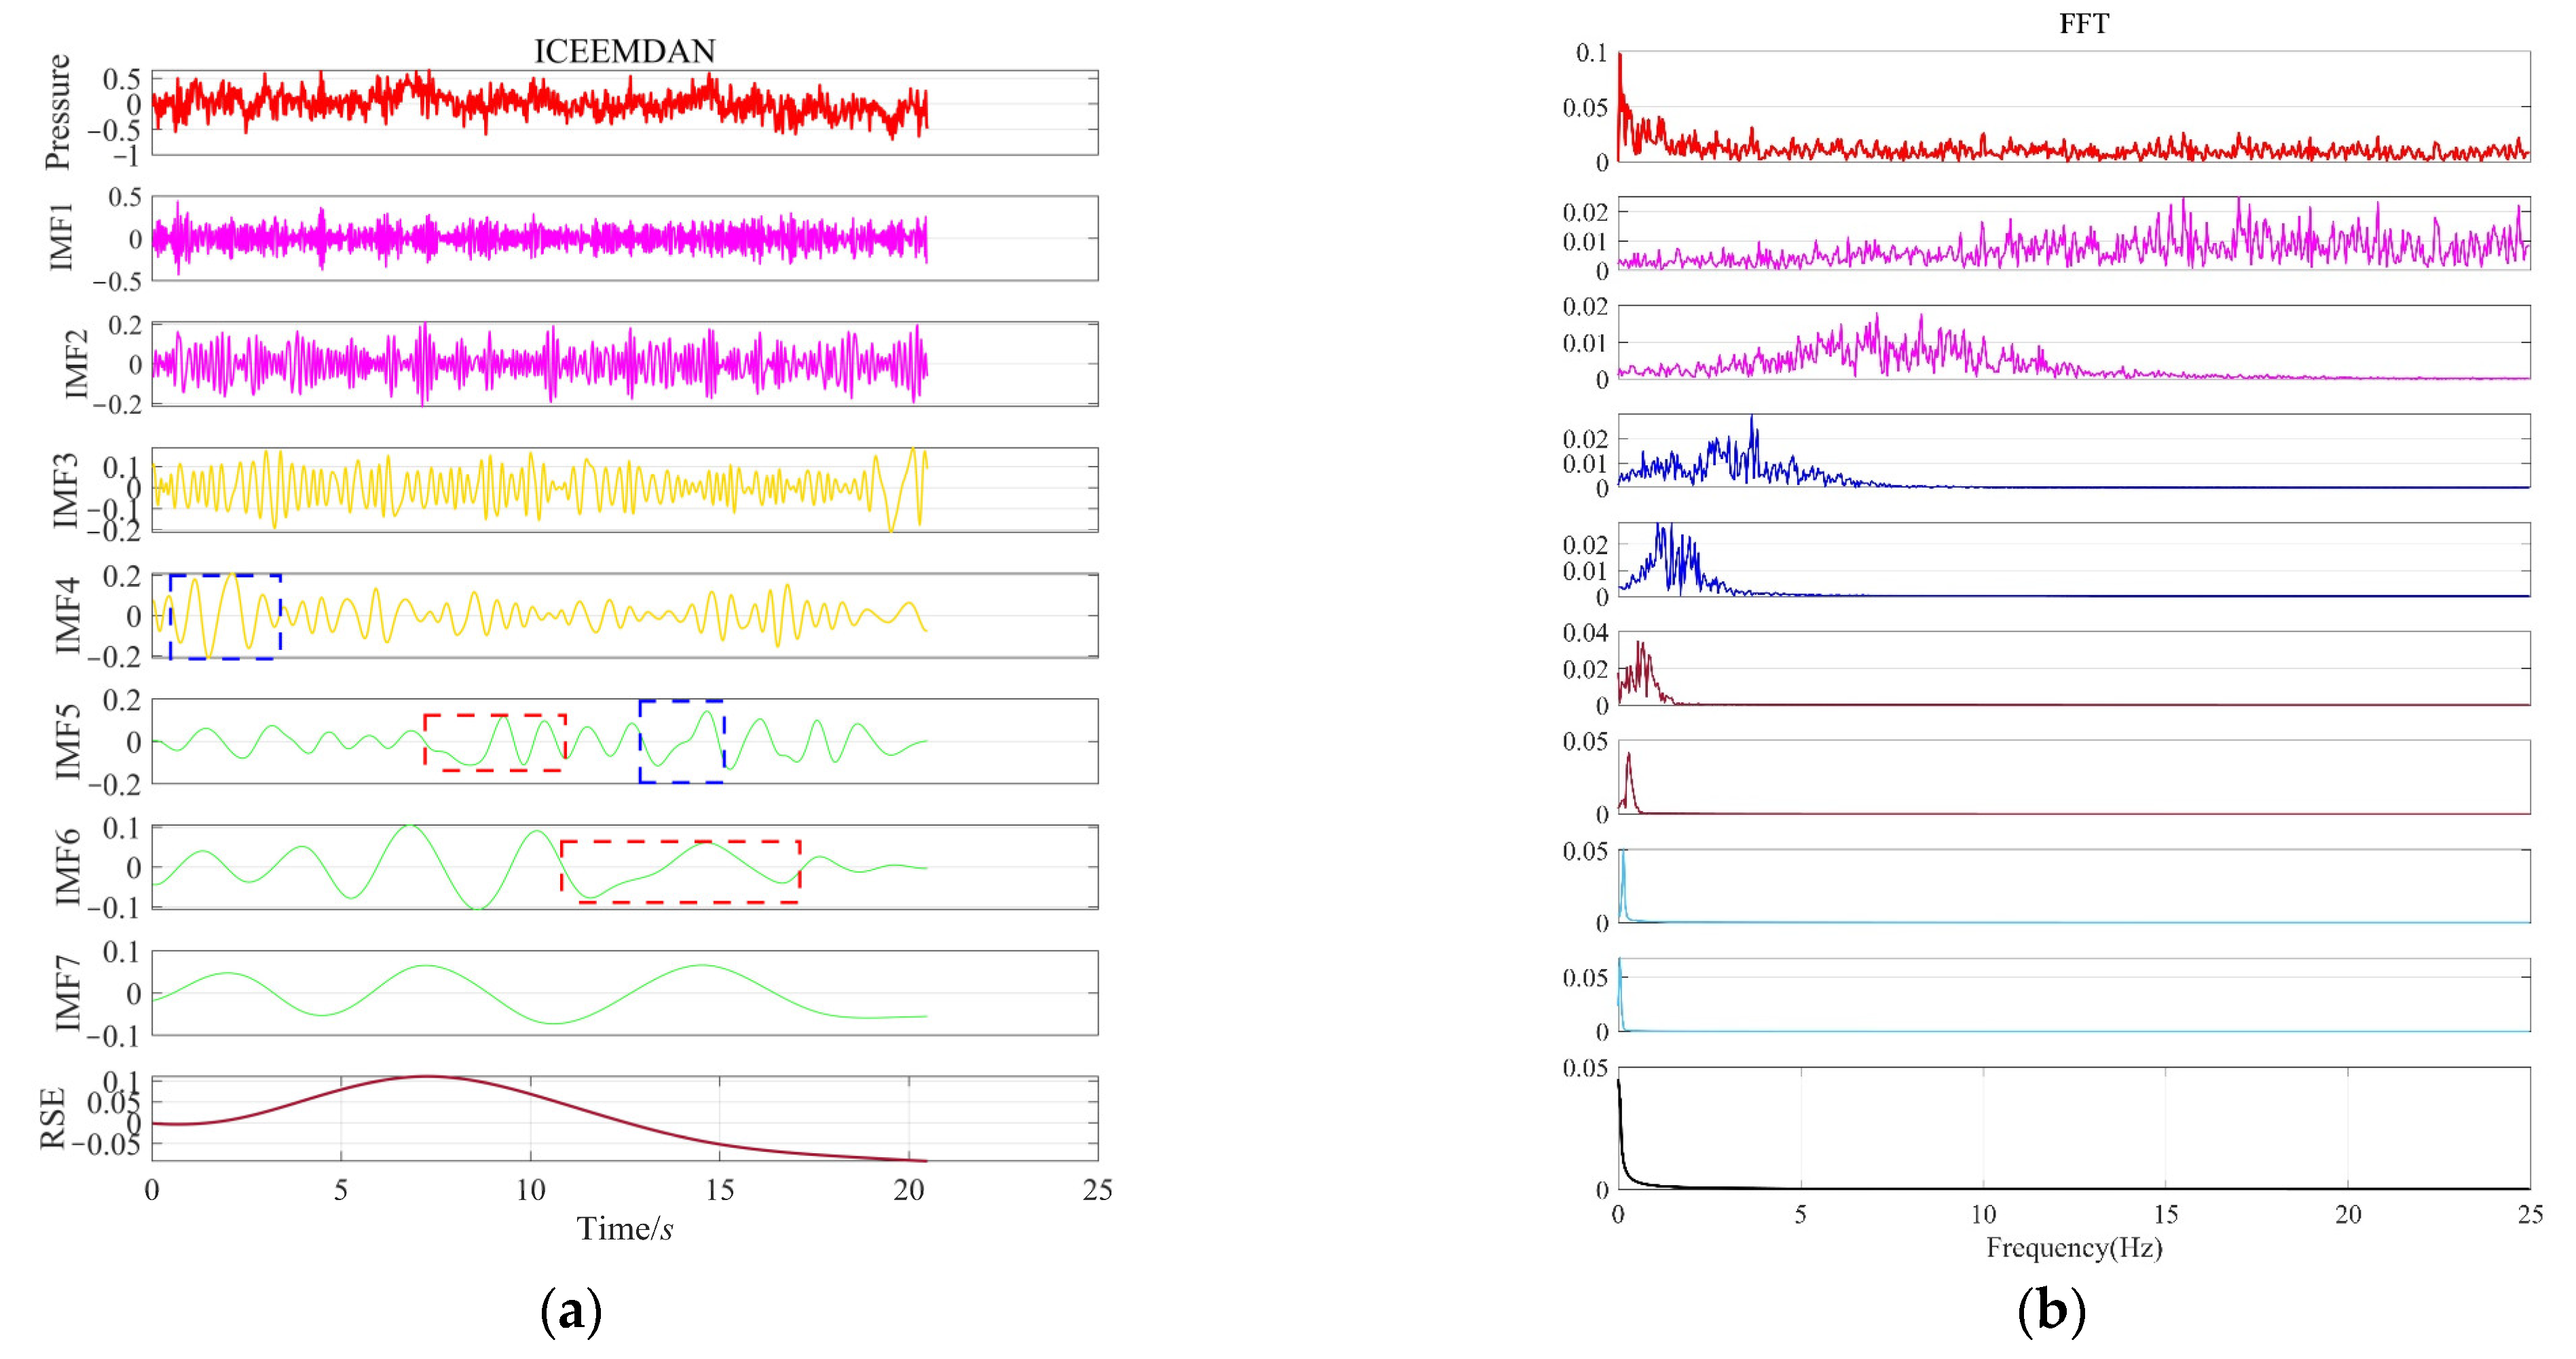Click the ICEEMDAN plot title
Screen dimensions: 2576x1359
[625, 52]
